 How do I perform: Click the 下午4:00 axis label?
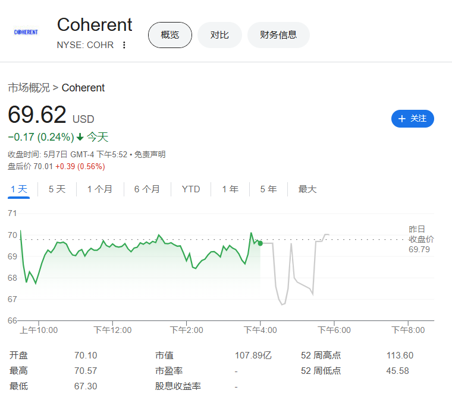coord(260,330)
